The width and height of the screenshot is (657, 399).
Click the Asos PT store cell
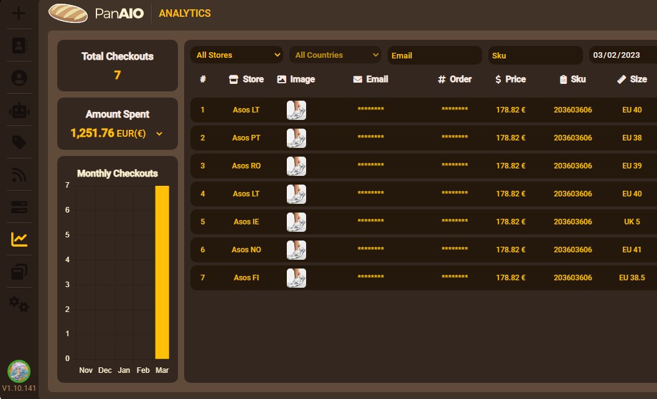coord(246,138)
